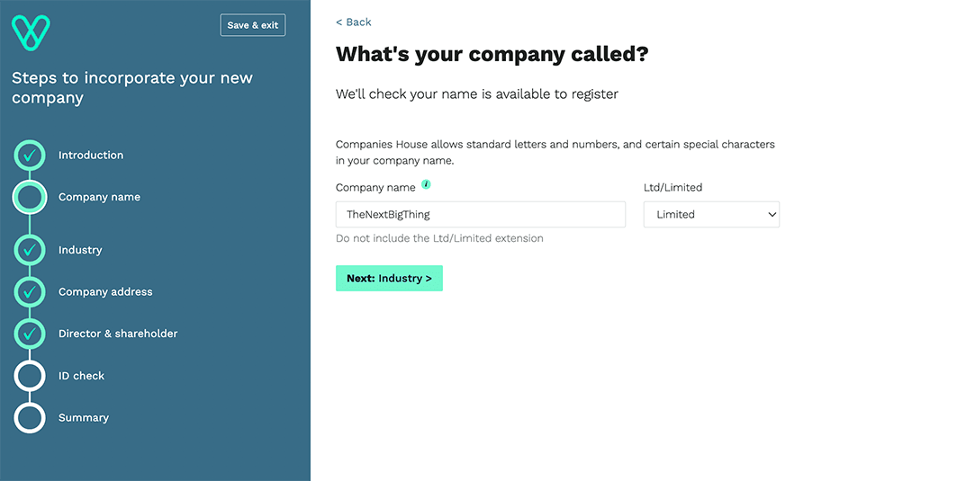Select the Company name step circle

[30, 197]
